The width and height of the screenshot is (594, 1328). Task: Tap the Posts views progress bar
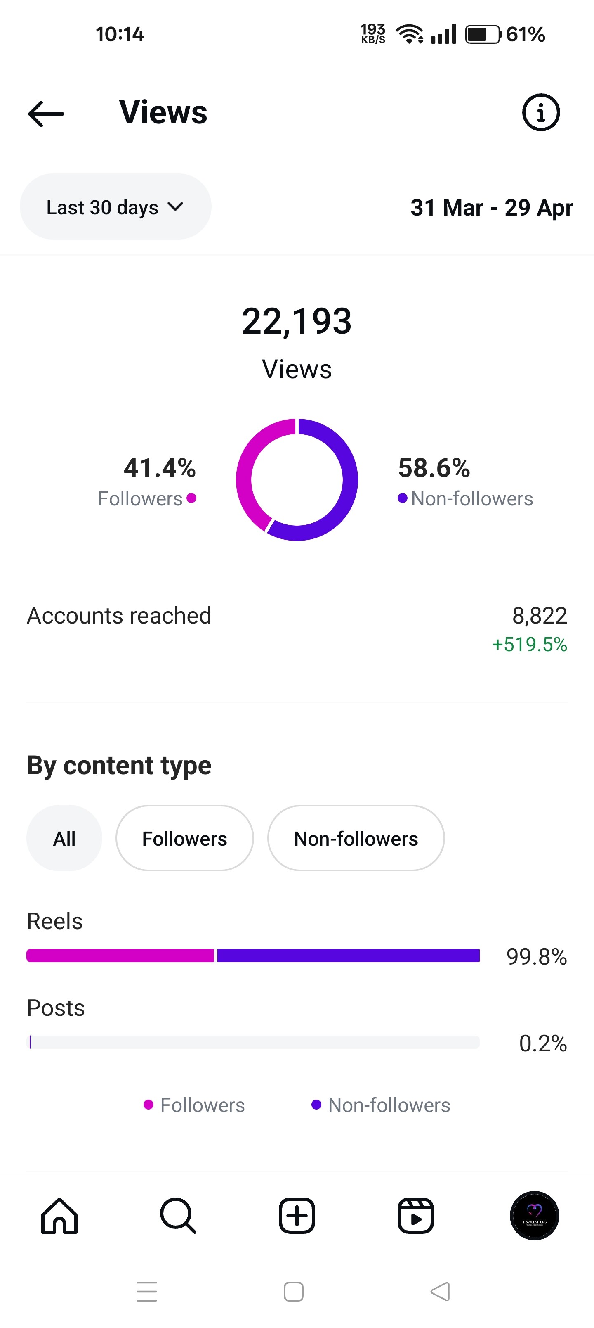[253, 1042]
